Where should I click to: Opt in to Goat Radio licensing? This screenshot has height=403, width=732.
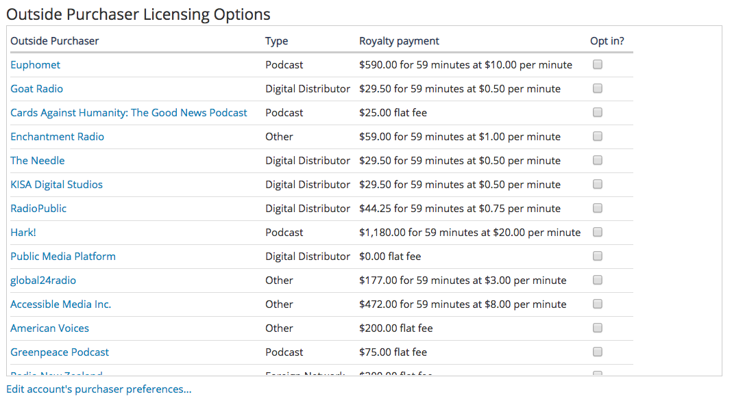[598, 88]
